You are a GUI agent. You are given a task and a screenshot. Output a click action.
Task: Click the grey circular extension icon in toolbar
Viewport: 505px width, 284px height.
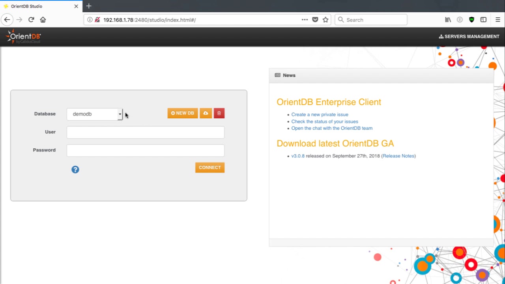click(460, 20)
